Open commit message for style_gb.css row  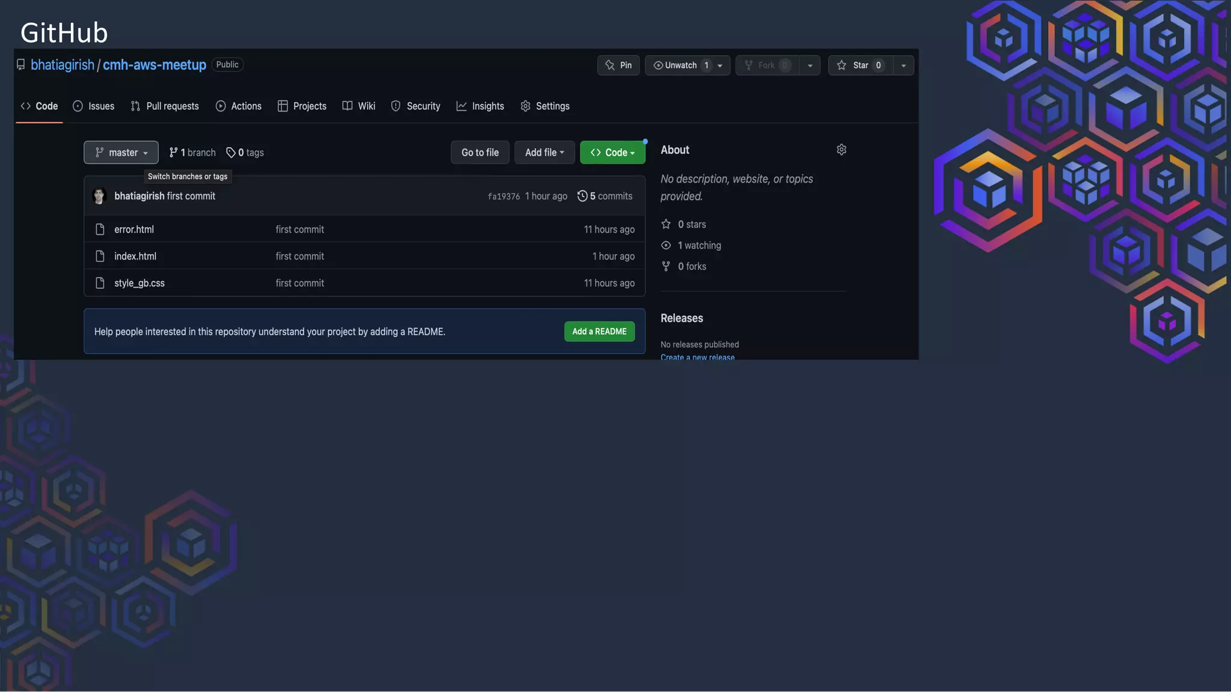[x=299, y=284]
